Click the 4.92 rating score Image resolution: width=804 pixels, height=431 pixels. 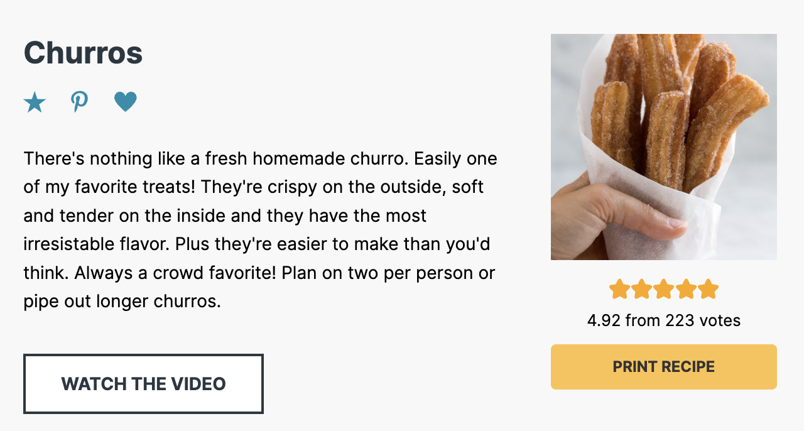(604, 321)
